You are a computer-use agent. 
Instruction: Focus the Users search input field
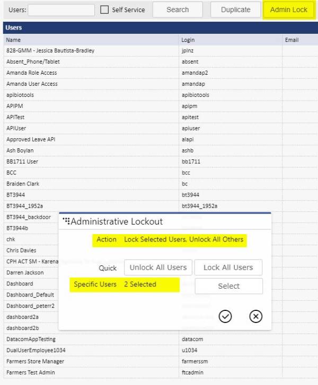click(x=61, y=10)
